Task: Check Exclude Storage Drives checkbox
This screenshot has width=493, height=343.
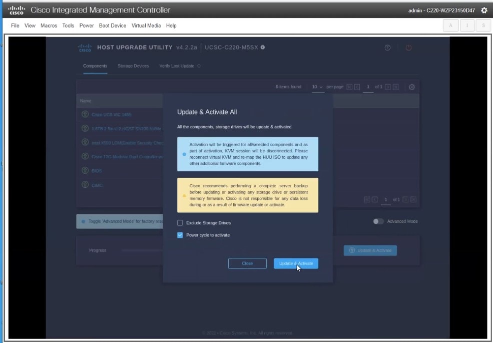Action: point(180,223)
